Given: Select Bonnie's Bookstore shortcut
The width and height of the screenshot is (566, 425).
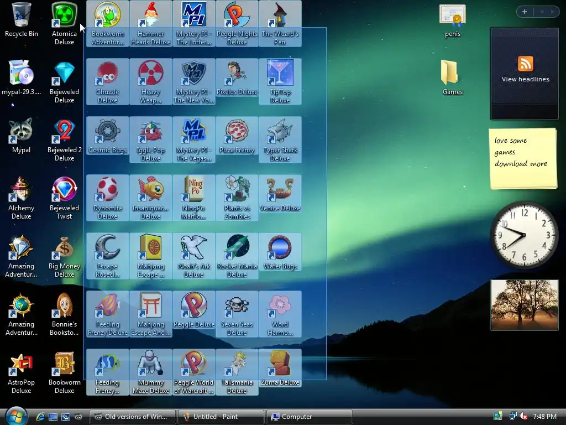Looking at the screenshot, I should pos(64,314).
